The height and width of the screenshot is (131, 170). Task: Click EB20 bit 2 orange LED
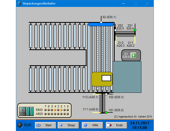[x=61, y=110]
